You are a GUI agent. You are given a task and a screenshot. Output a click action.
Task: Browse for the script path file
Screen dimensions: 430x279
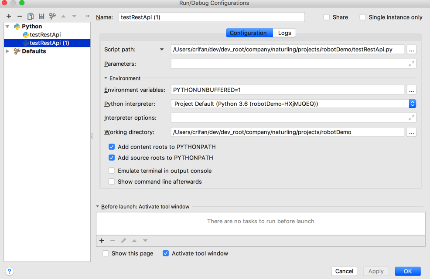click(x=411, y=50)
